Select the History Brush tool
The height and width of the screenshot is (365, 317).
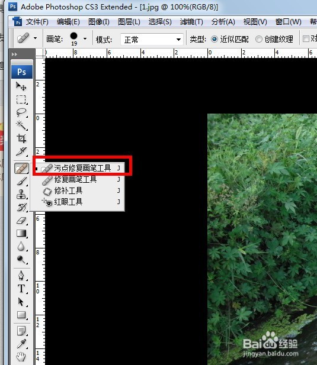[21, 207]
